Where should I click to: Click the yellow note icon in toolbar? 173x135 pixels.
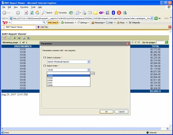tap(95, 13)
